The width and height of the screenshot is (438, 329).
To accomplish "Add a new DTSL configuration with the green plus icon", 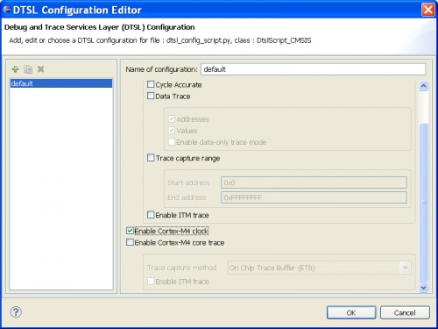I will (15, 69).
